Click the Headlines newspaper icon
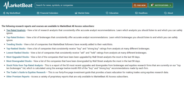This screenshot has width=184, height=103. pyautogui.click(x=136, y=13)
